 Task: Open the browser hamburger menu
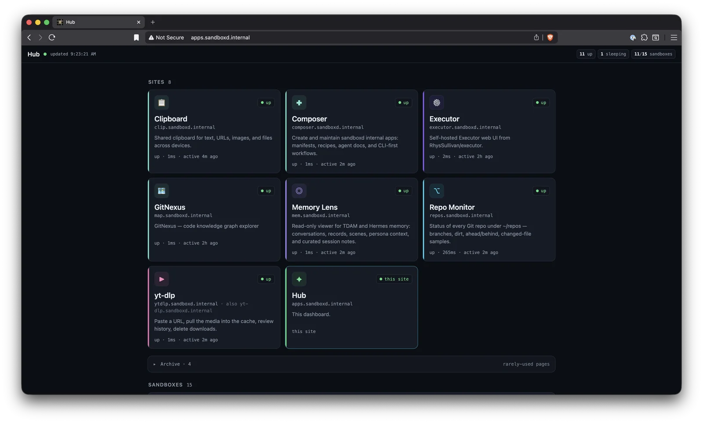[x=674, y=37]
